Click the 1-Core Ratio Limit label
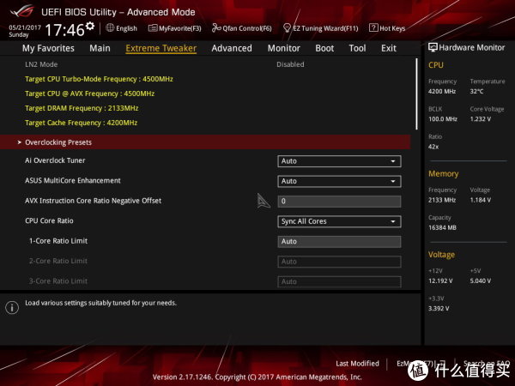 (x=58, y=241)
